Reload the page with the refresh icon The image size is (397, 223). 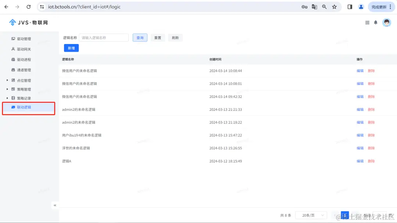(x=29, y=7)
